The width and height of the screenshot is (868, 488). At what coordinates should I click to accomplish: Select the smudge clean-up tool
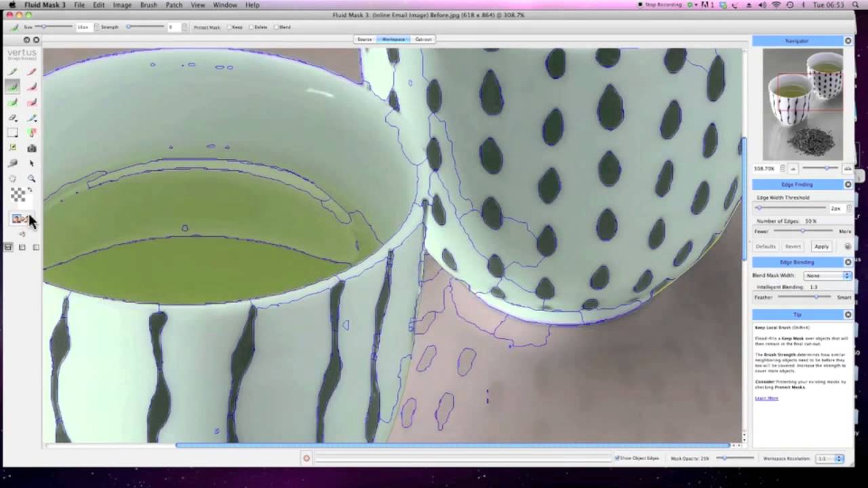tap(13, 163)
